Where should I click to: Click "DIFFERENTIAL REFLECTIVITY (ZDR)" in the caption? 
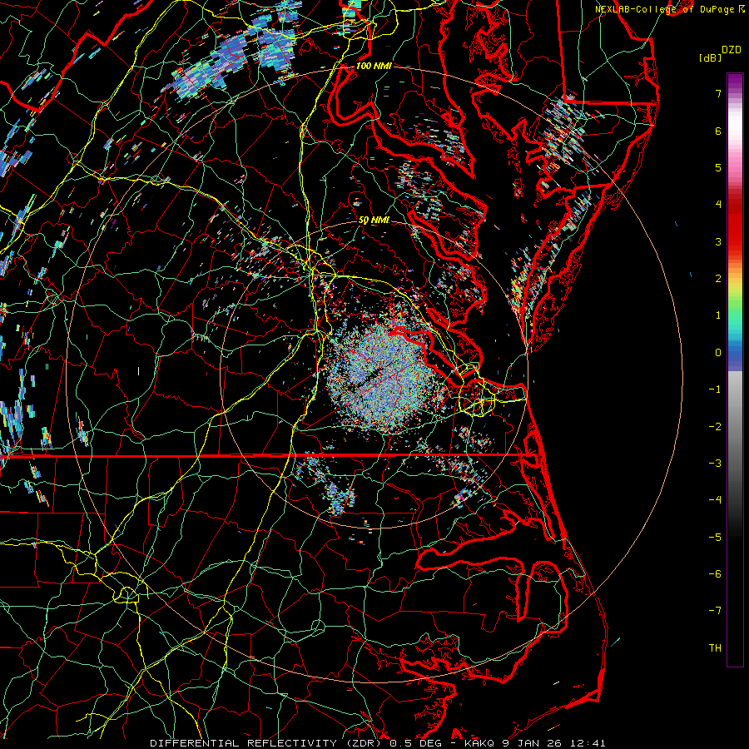[267, 743]
